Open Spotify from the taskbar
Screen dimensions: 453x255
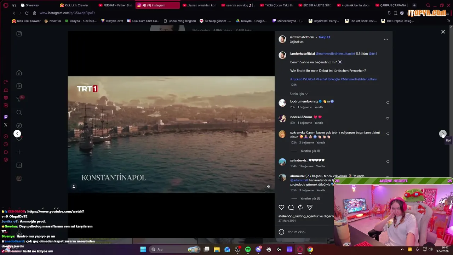[248, 249]
